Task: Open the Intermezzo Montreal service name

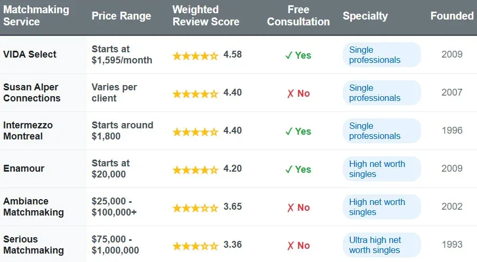Action: [28, 130]
